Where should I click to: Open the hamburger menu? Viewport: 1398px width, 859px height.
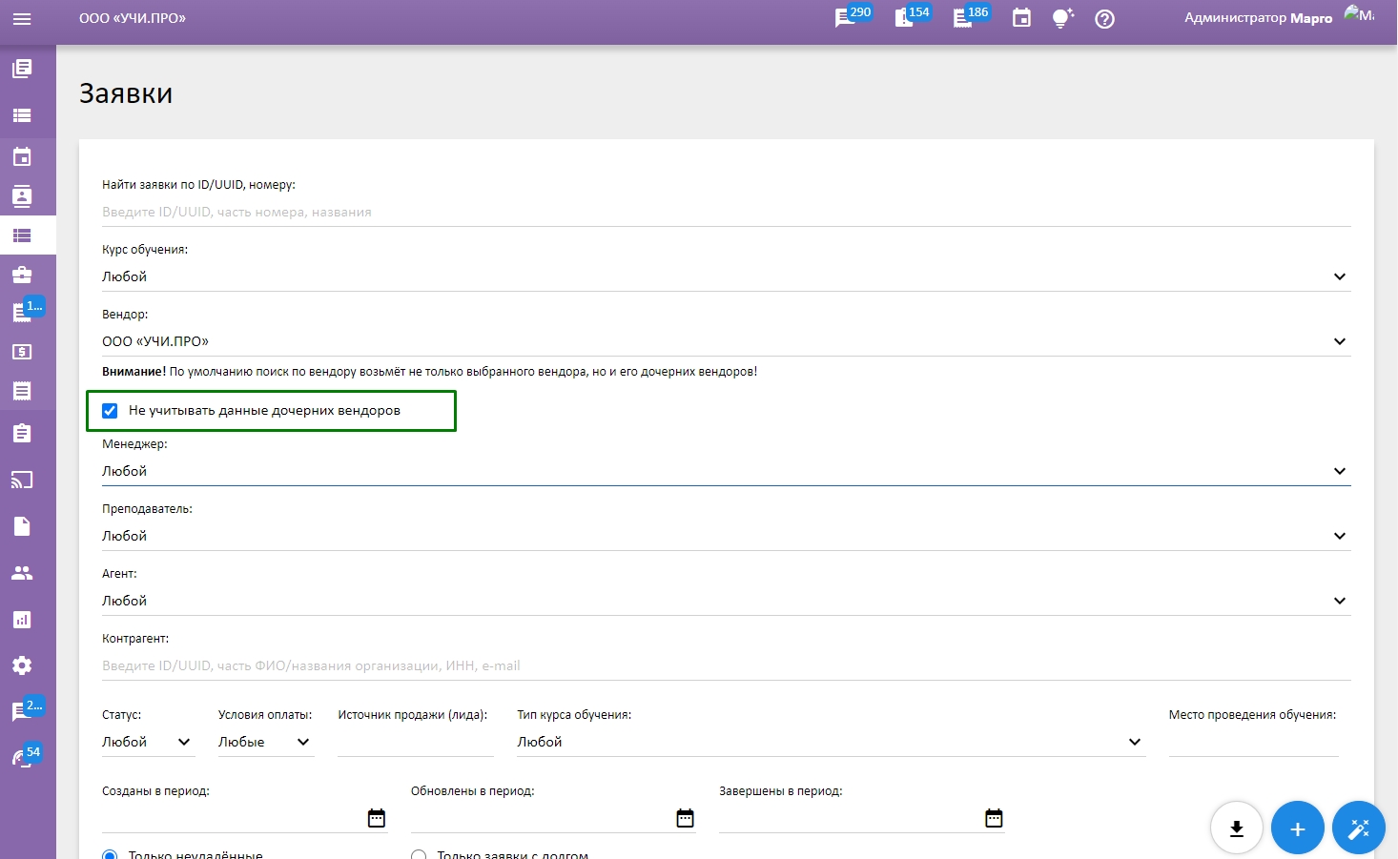(22, 19)
